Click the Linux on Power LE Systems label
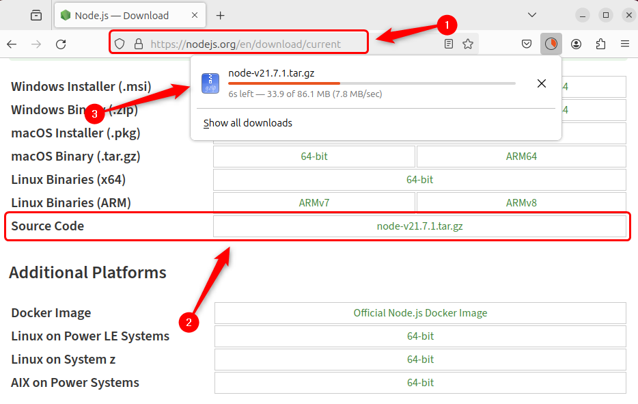The height and width of the screenshot is (404, 638). (90, 336)
